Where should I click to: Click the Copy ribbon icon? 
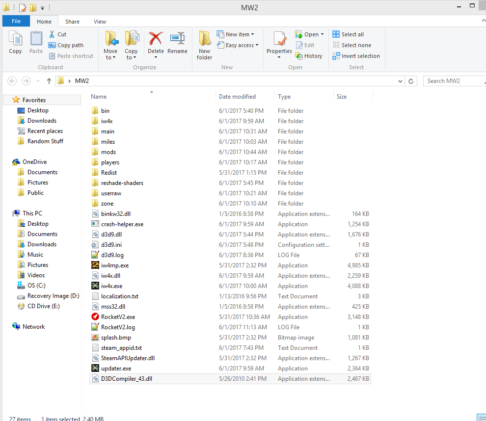pos(15,42)
